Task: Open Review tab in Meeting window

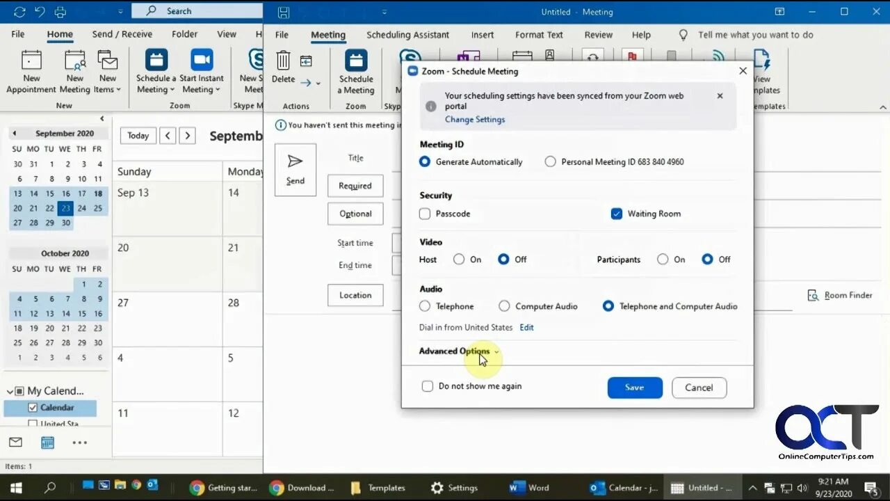Action: coord(598,35)
